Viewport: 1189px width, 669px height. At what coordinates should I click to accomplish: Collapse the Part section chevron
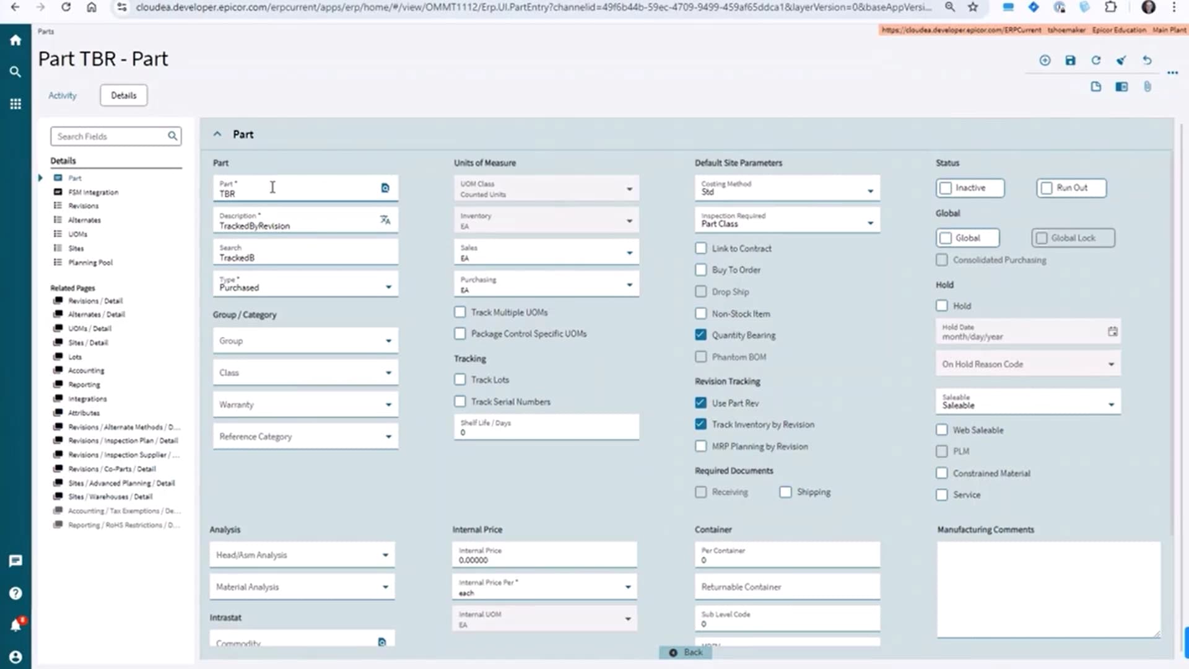pos(217,134)
